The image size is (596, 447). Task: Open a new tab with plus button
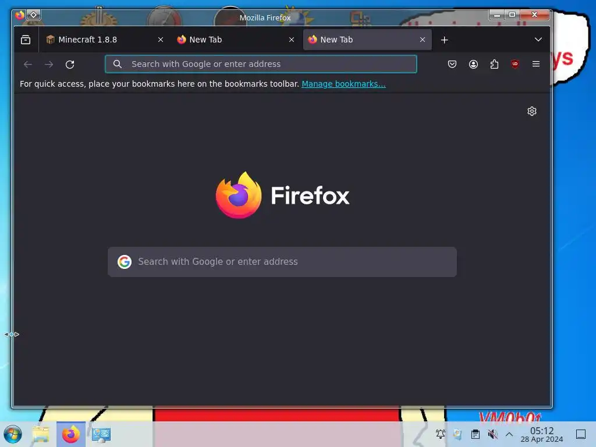click(x=444, y=40)
